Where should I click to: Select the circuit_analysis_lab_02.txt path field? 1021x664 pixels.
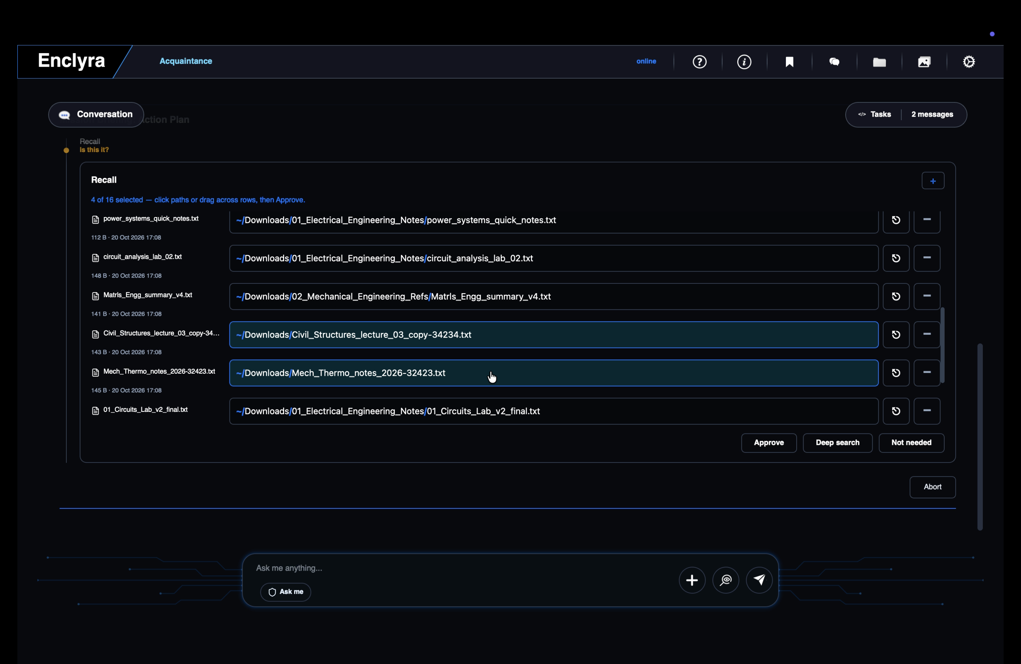pos(554,258)
